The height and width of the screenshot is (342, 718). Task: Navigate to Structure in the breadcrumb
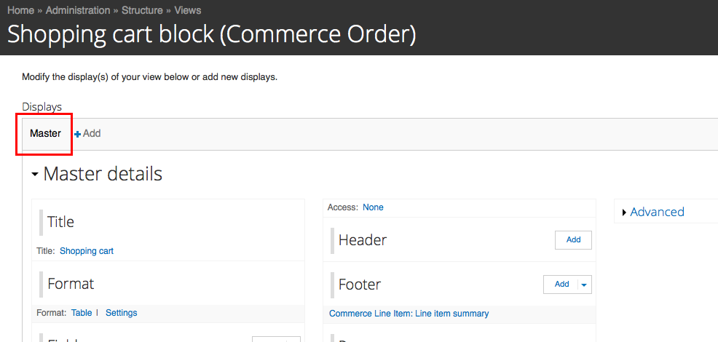pyautogui.click(x=143, y=10)
